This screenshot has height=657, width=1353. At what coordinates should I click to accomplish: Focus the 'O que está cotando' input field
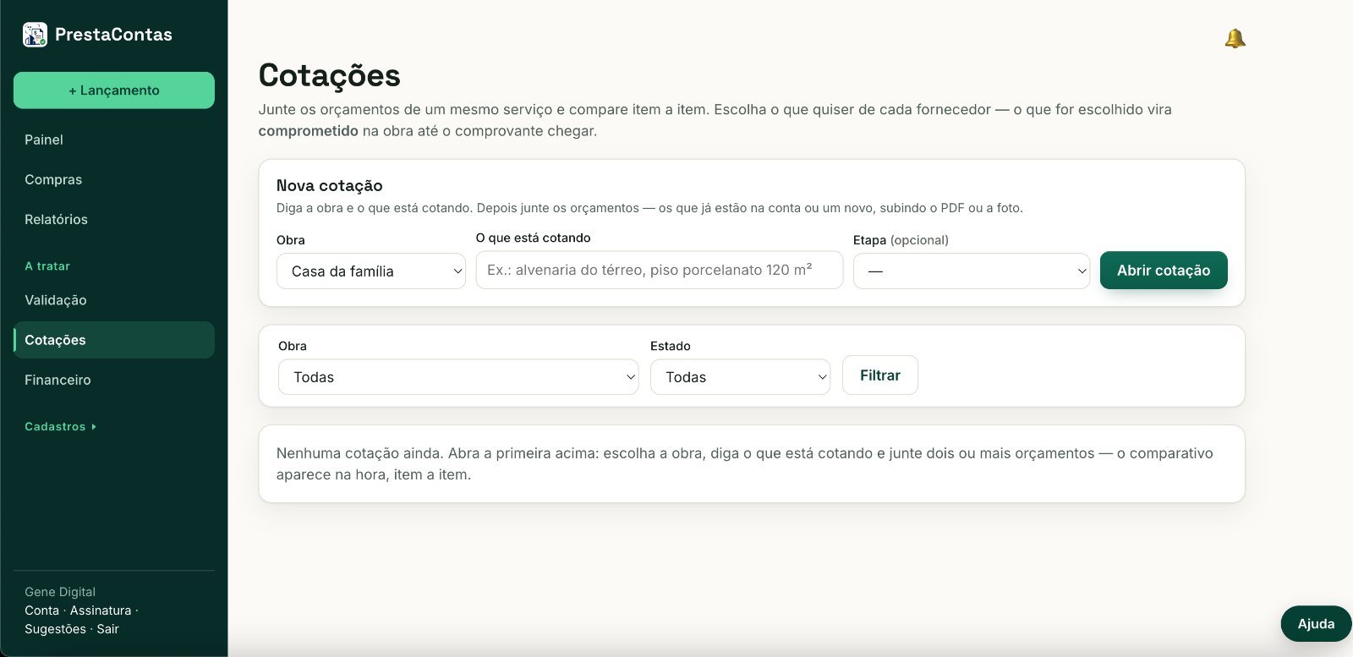pos(660,270)
